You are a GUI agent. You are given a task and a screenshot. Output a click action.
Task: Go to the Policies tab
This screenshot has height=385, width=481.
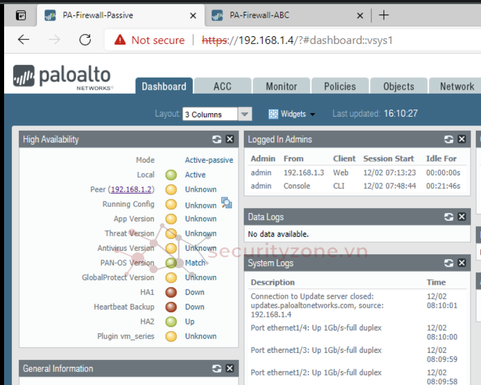click(x=340, y=86)
